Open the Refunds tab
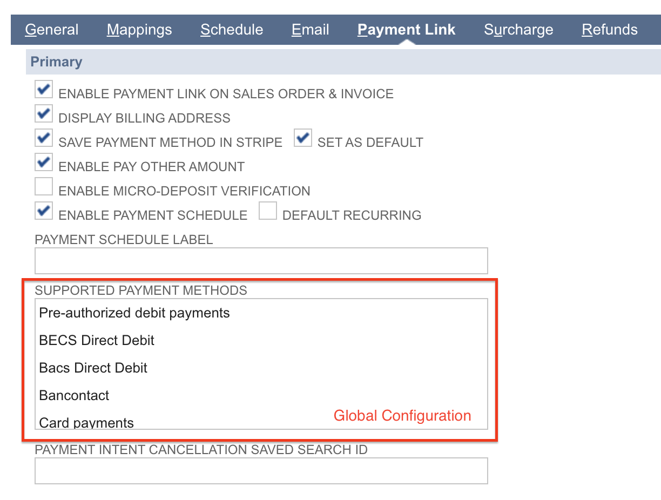This screenshot has width=661, height=500. [609, 30]
